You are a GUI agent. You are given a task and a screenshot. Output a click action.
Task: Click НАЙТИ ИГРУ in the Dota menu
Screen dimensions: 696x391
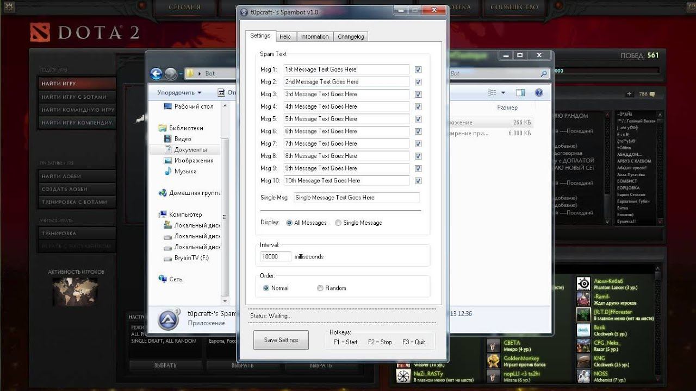(78, 84)
